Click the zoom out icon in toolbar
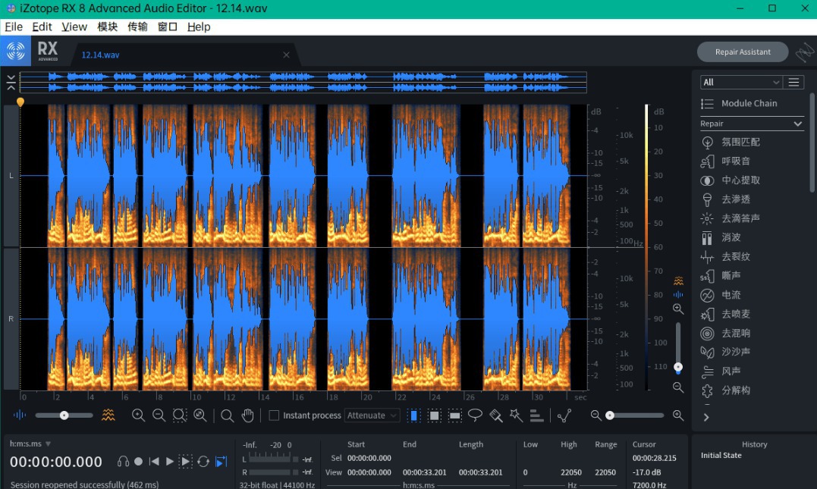817x489 pixels. coord(159,415)
